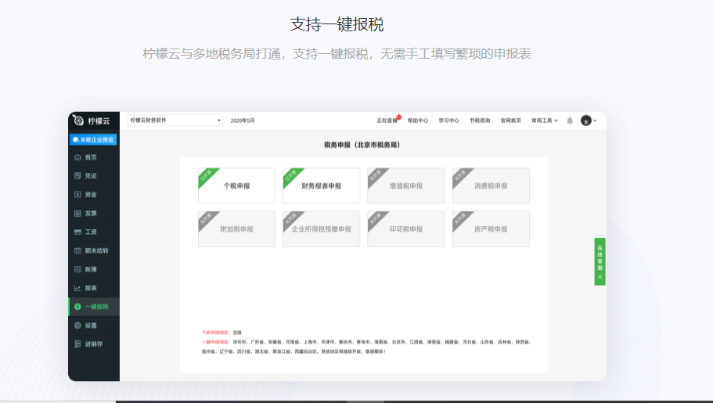
Task: Click the 支持一键报税 page heading
Action: [337, 24]
